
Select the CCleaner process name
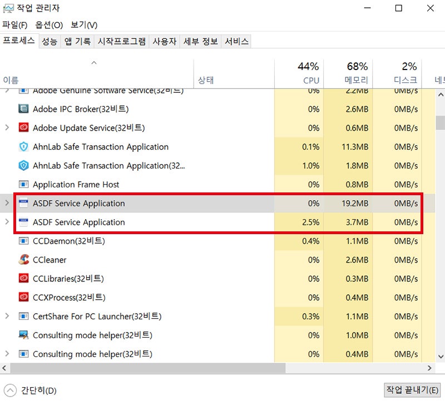(50, 260)
